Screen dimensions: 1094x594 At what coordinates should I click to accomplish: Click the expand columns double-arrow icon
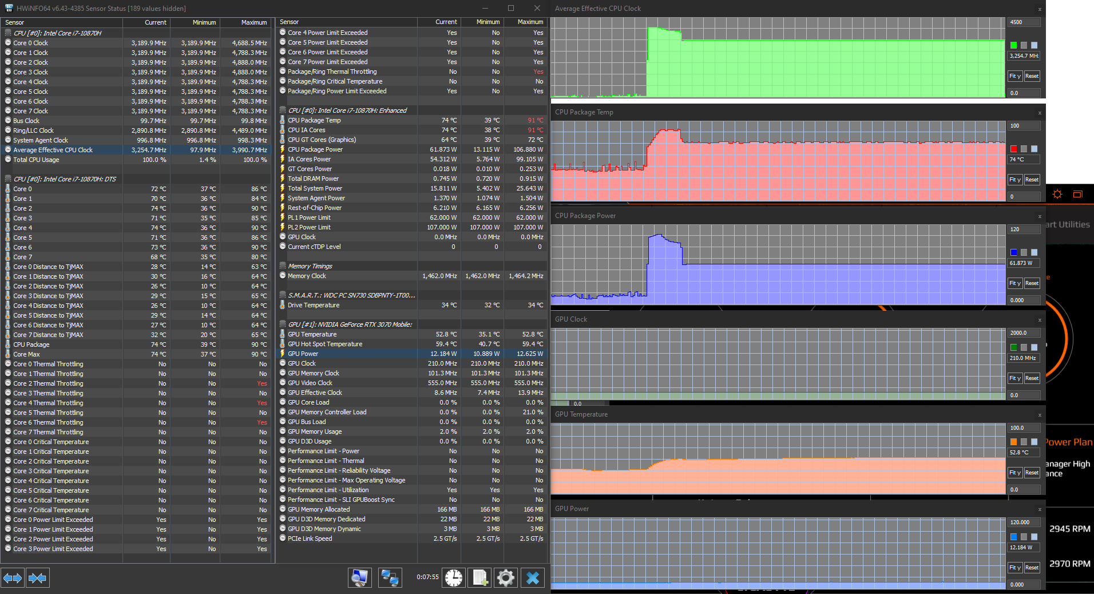13,578
